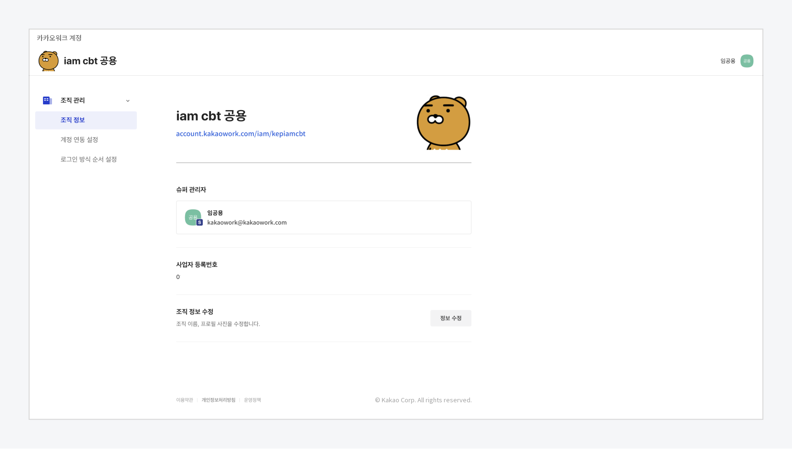Click the 정보 수정 button
The image size is (792, 449).
click(450, 318)
